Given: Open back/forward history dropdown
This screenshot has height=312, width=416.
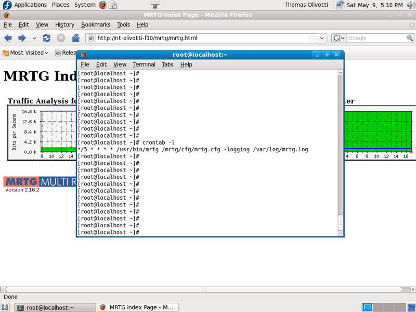Looking at the screenshot, I should coord(34,38).
